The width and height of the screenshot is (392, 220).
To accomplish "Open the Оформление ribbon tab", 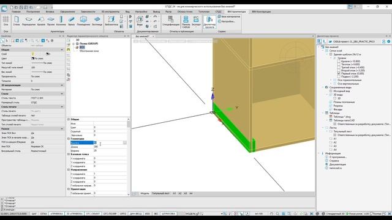I will pyautogui.click(x=67, y=12).
